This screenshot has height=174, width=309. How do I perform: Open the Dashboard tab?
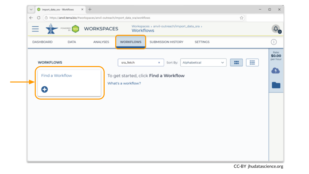[x=42, y=42]
